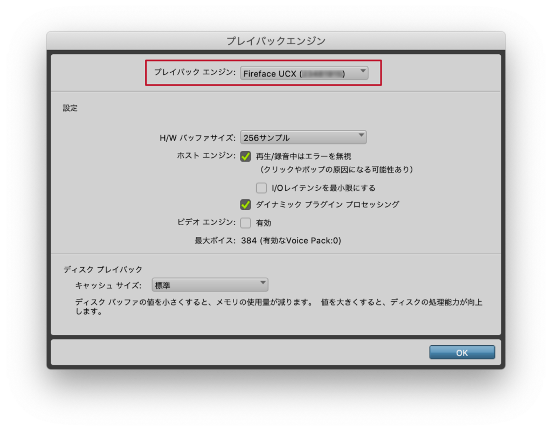Click the OK button
Screen dimensions: 552x431
pyautogui.click(x=461, y=352)
